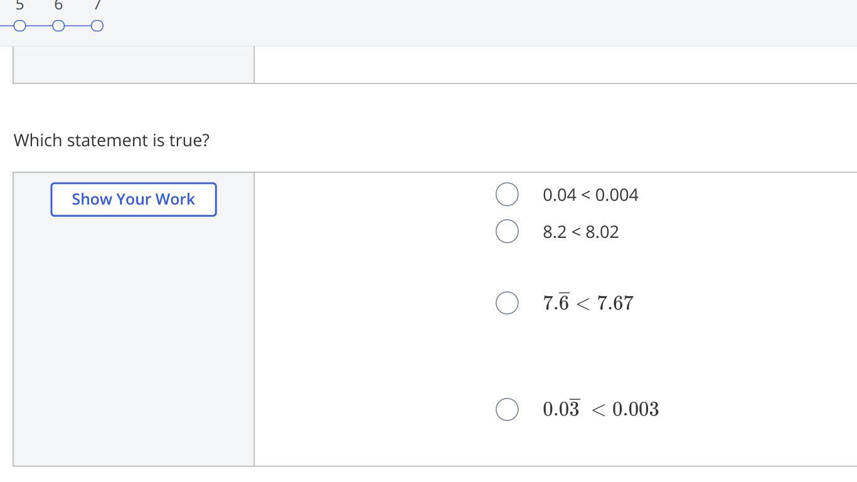The width and height of the screenshot is (857, 482).
Task: Jump to question 7 progress circle
Action: pyautogui.click(x=97, y=26)
